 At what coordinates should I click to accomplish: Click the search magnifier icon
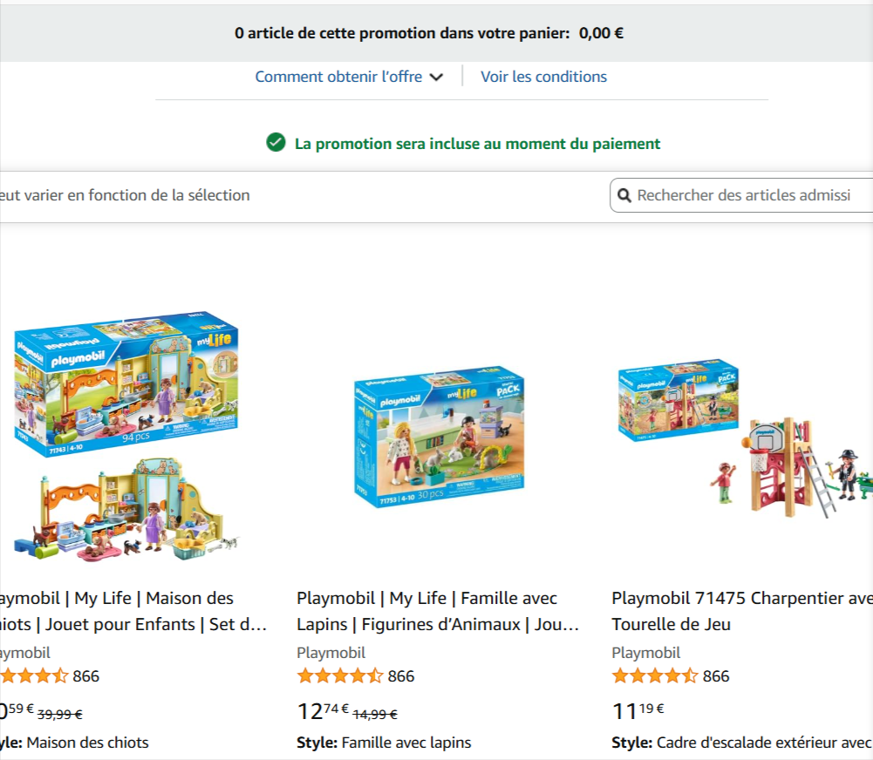(625, 195)
